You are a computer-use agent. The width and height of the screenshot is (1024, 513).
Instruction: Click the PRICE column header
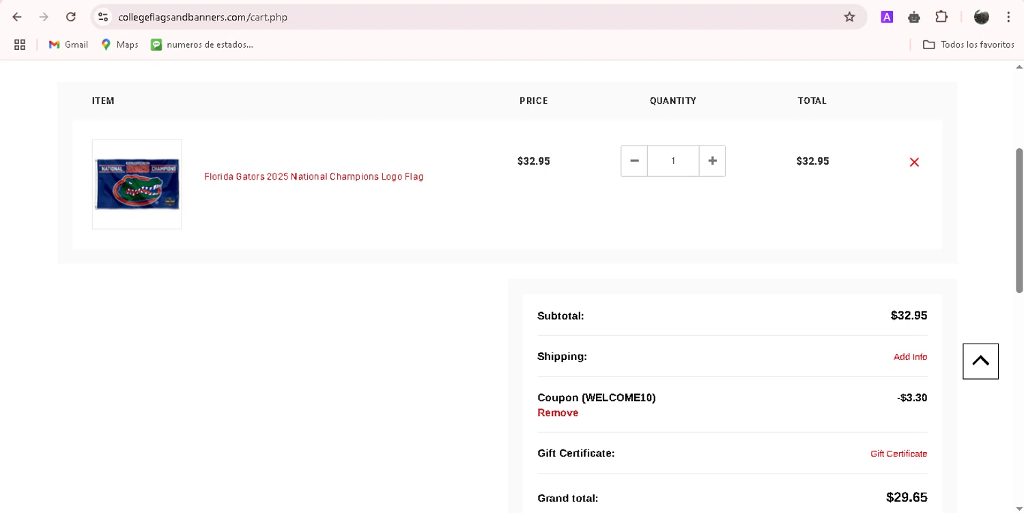(x=534, y=101)
